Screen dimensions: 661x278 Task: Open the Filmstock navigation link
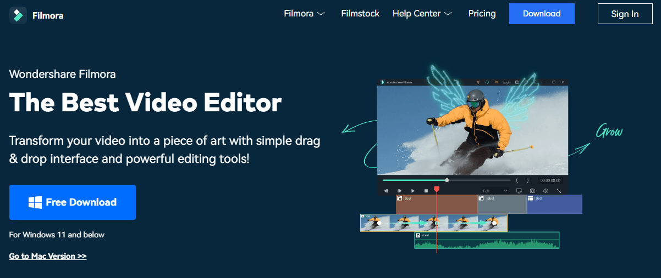pyautogui.click(x=360, y=14)
